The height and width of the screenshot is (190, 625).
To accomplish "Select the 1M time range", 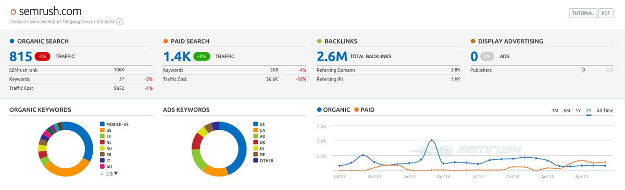I will (555, 111).
